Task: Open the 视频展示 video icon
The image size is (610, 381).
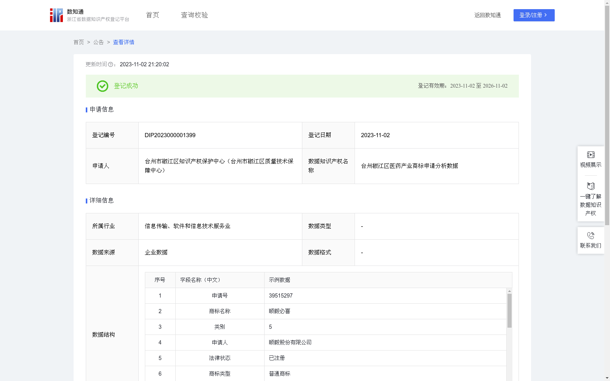Action: (x=591, y=155)
